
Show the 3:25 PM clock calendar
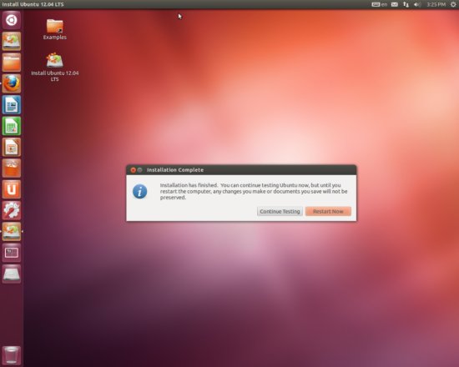coord(436,4)
